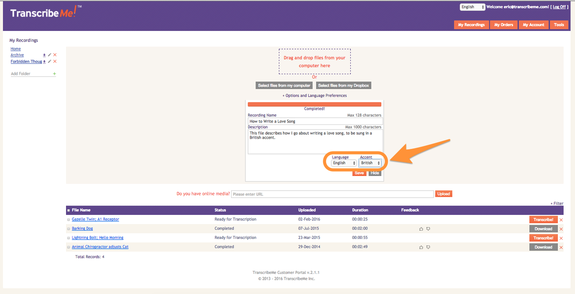575x294 pixels.
Task: Open Home folder in sidebar
Action: click(16, 49)
